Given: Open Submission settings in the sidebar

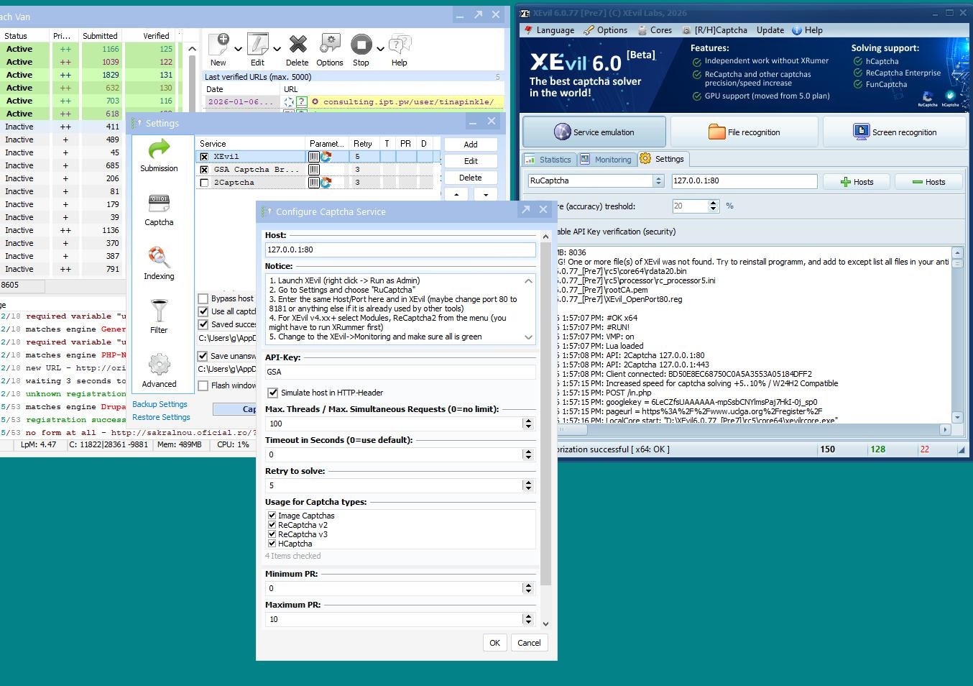Looking at the screenshot, I should pyautogui.click(x=159, y=155).
